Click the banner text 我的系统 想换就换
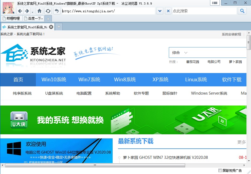 click(x=70, y=120)
